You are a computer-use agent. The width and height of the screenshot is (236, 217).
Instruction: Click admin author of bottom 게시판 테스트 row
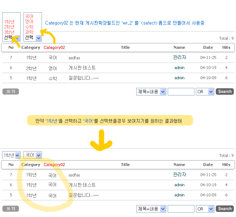(x=179, y=185)
